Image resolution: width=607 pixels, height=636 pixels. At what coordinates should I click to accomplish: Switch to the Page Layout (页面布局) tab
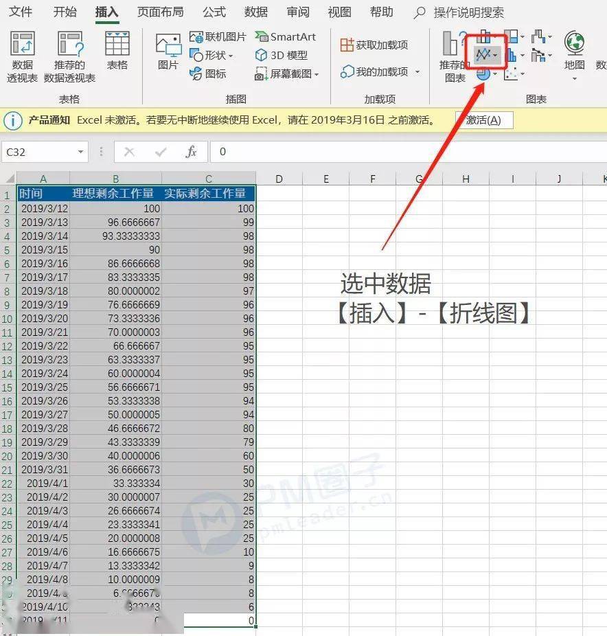tap(160, 12)
